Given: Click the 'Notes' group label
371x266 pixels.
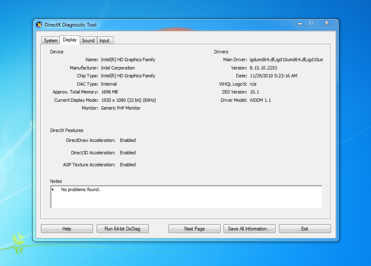Looking at the screenshot, I should (56, 181).
